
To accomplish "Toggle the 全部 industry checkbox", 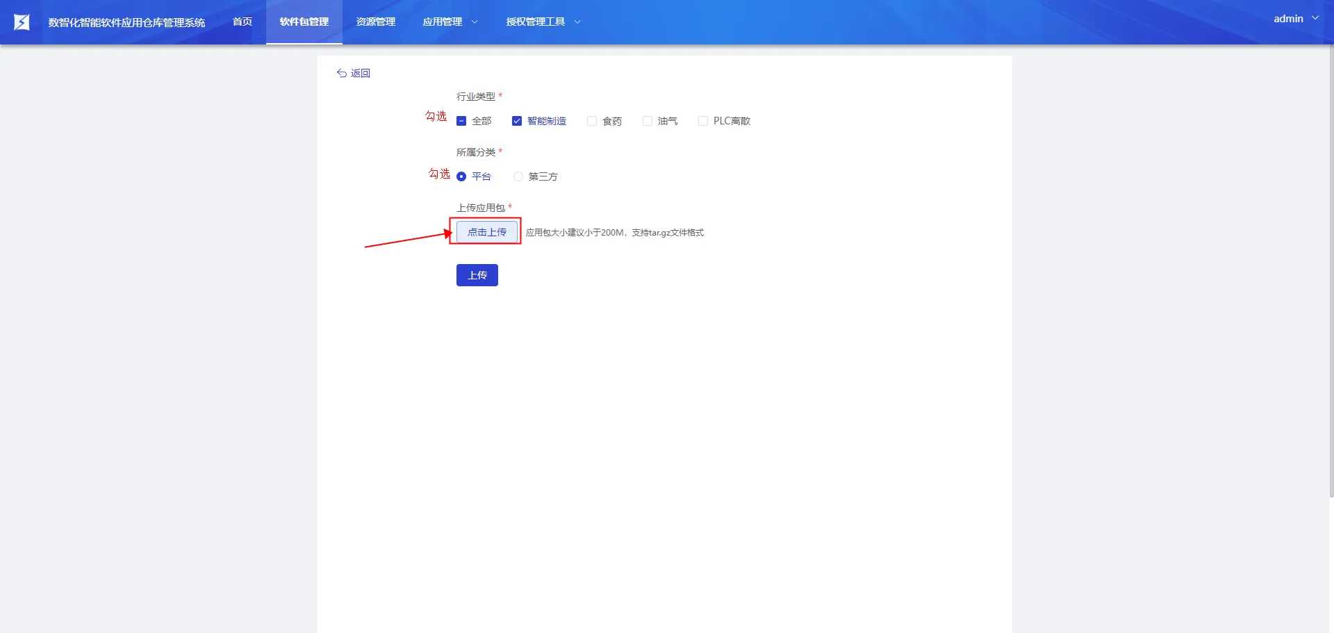I will click(461, 121).
